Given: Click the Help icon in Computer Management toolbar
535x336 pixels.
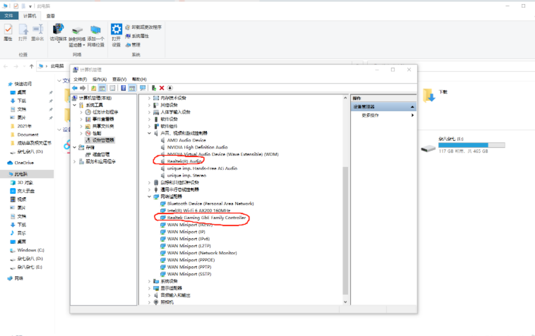Looking at the screenshot, I should 122,87.
